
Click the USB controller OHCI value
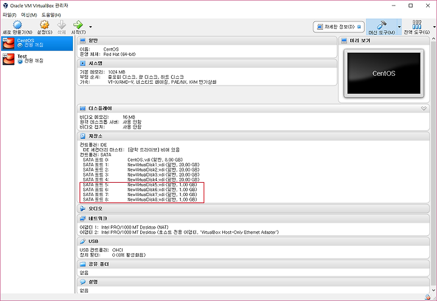pyautogui.click(x=117, y=250)
